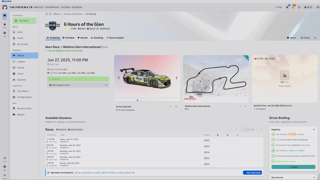Go forward using the breadcrumb forward arrow
Screen dimensions: 320x180
50,14
